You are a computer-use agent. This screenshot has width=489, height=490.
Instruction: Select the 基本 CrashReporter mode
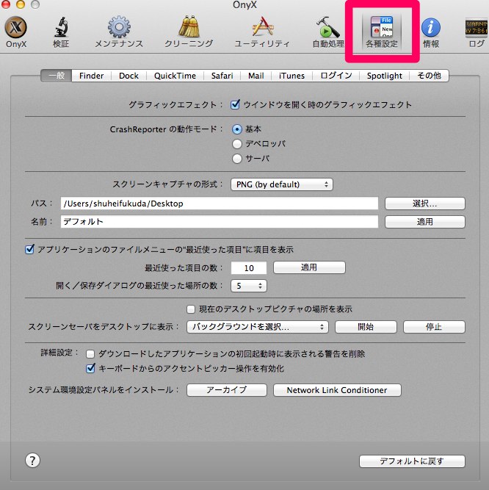[x=237, y=129]
